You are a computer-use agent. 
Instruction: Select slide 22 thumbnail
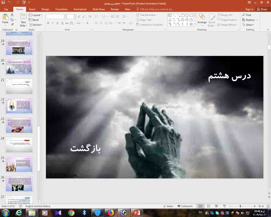point(19,106)
